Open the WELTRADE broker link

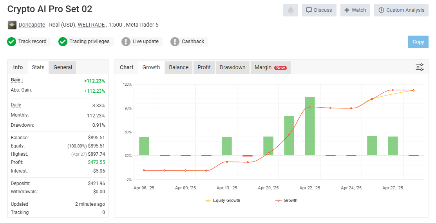pyautogui.click(x=91, y=25)
